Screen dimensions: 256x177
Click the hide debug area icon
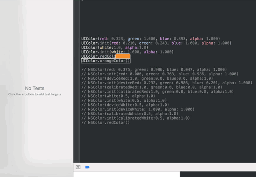[78, 167]
